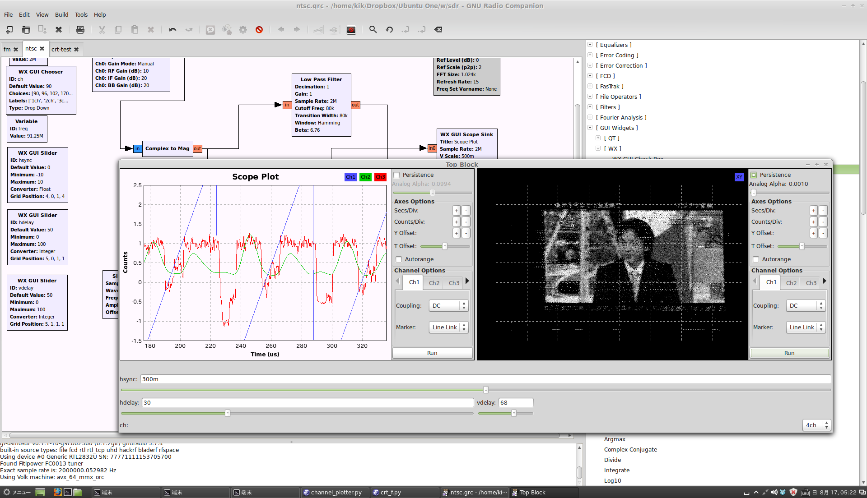Screen dimensions: 867x498
Task: Stop the running flow graph via red kill icon
Action: coord(259,30)
